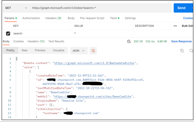194x122 pixels.
Task: Open the GET method dropdown
Action: (x=16, y=8)
